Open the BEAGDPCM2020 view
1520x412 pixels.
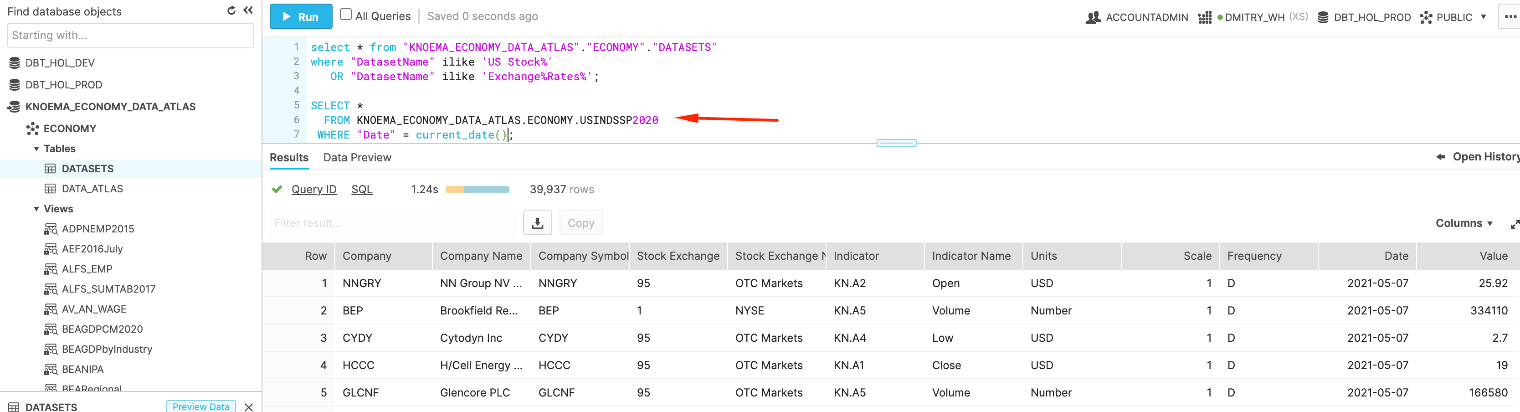point(102,329)
